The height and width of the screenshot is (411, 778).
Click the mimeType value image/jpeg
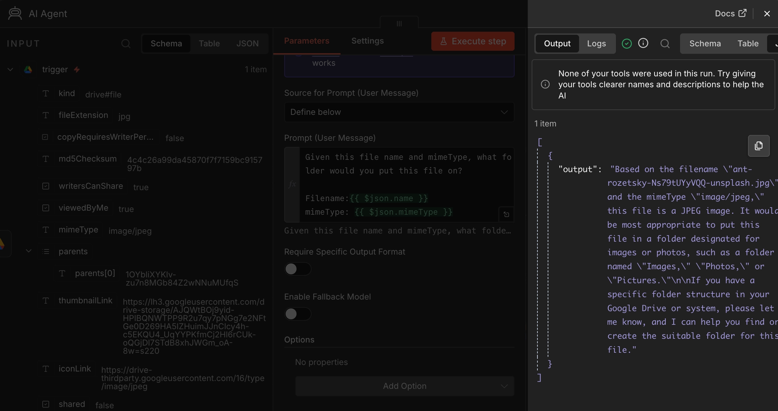point(130,231)
